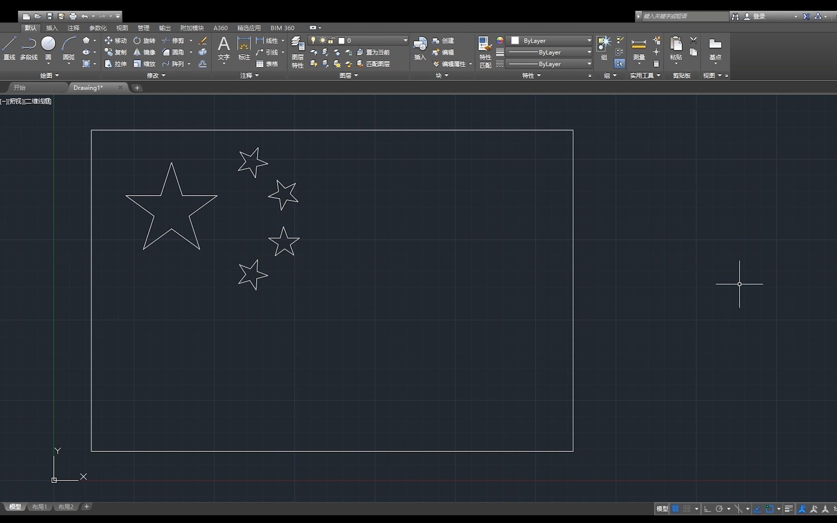Click the object color wheel icon
The height and width of the screenshot is (523, 837).
(500, 41)
